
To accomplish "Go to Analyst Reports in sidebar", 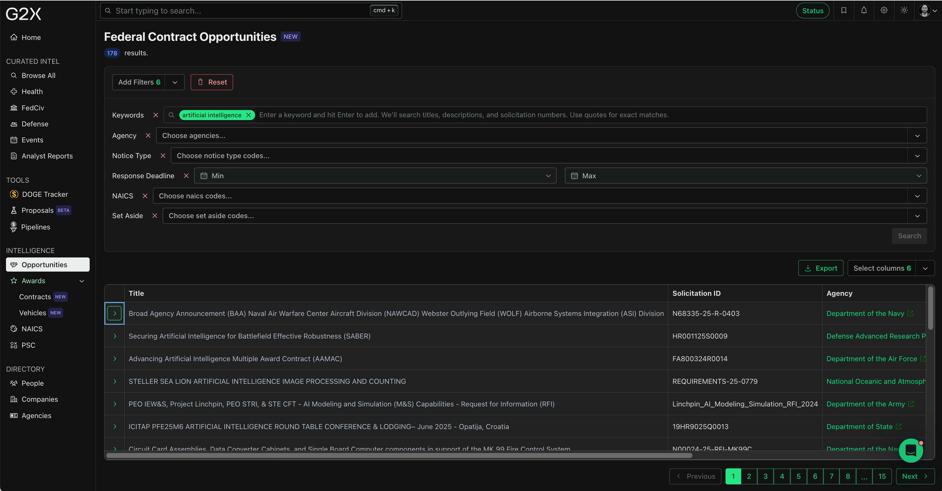I will pos(47,156).
